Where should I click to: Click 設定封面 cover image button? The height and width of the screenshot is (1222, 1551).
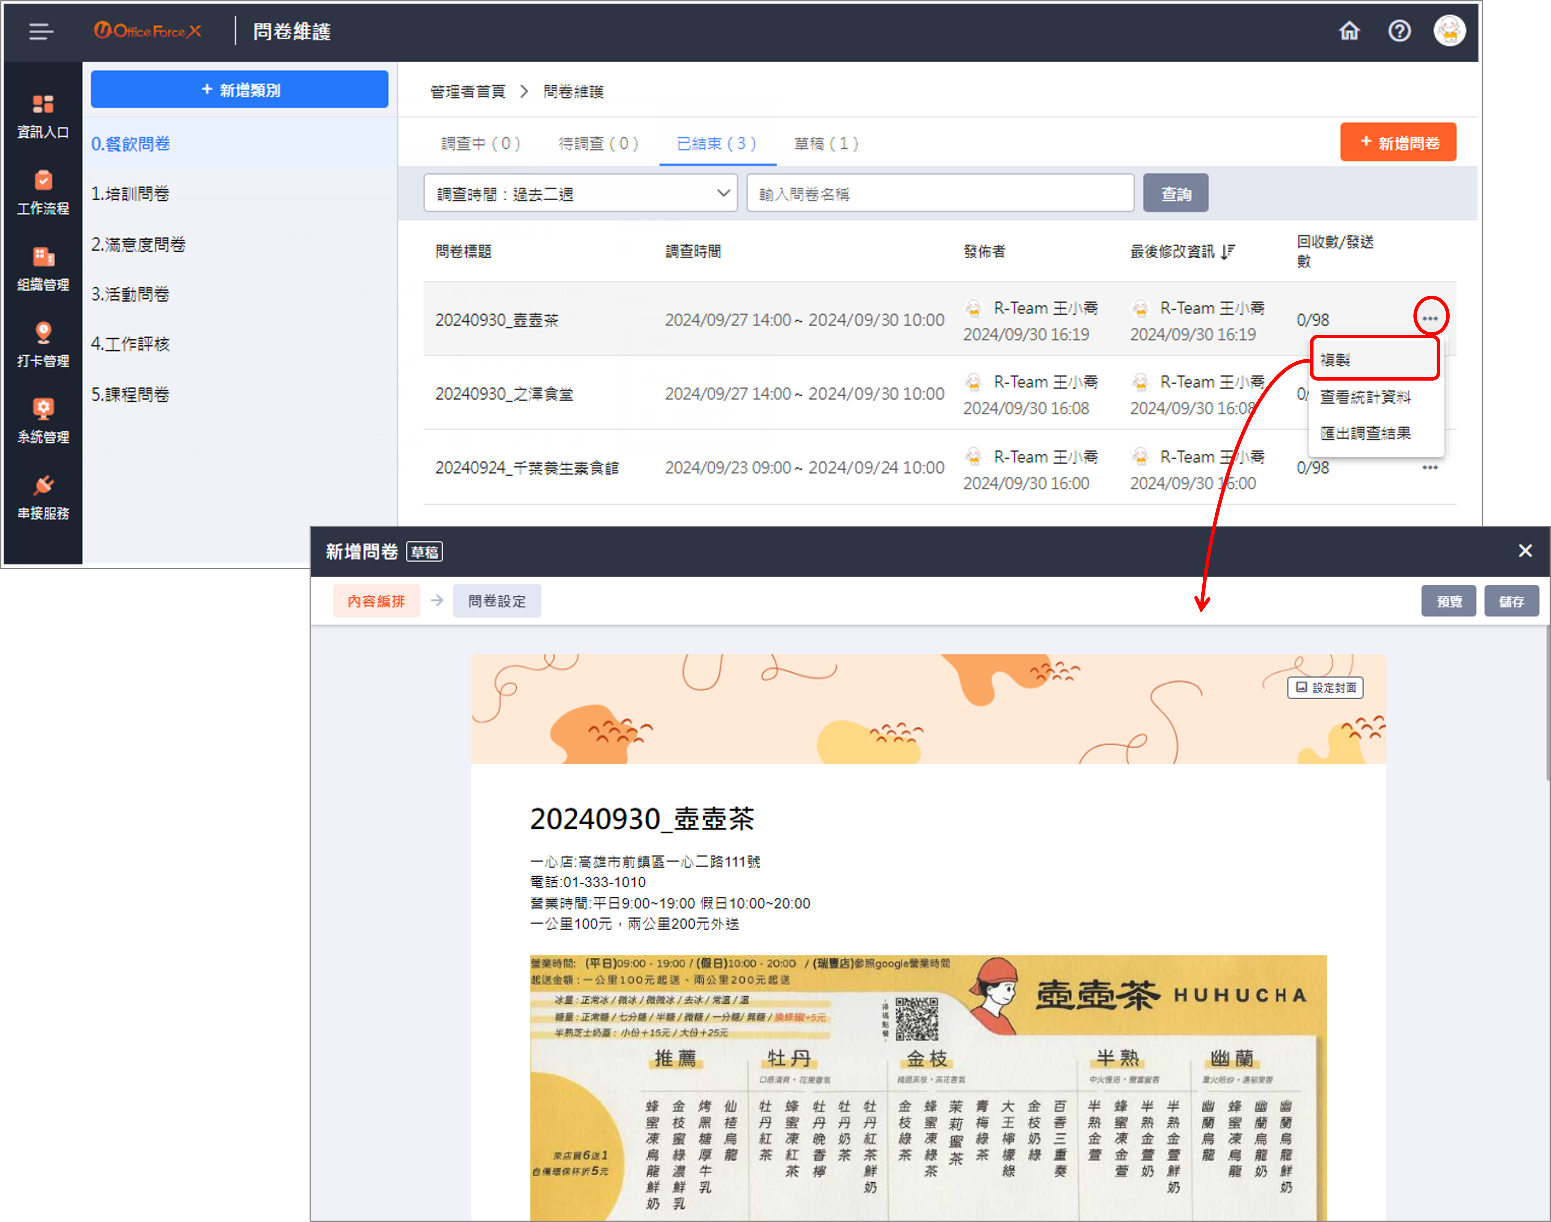click(1325, 688)
